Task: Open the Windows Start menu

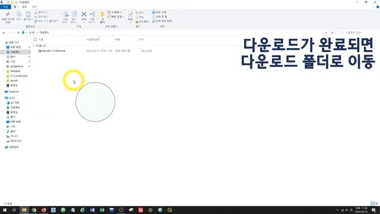Action: tap(5, 210)
